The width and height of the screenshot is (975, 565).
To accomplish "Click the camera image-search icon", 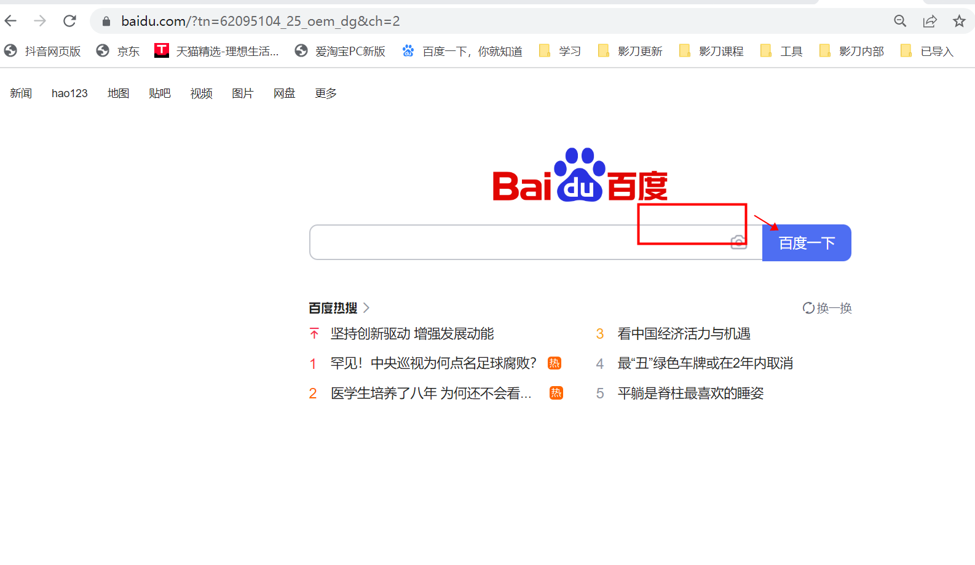I will click(x=739, y=242).
